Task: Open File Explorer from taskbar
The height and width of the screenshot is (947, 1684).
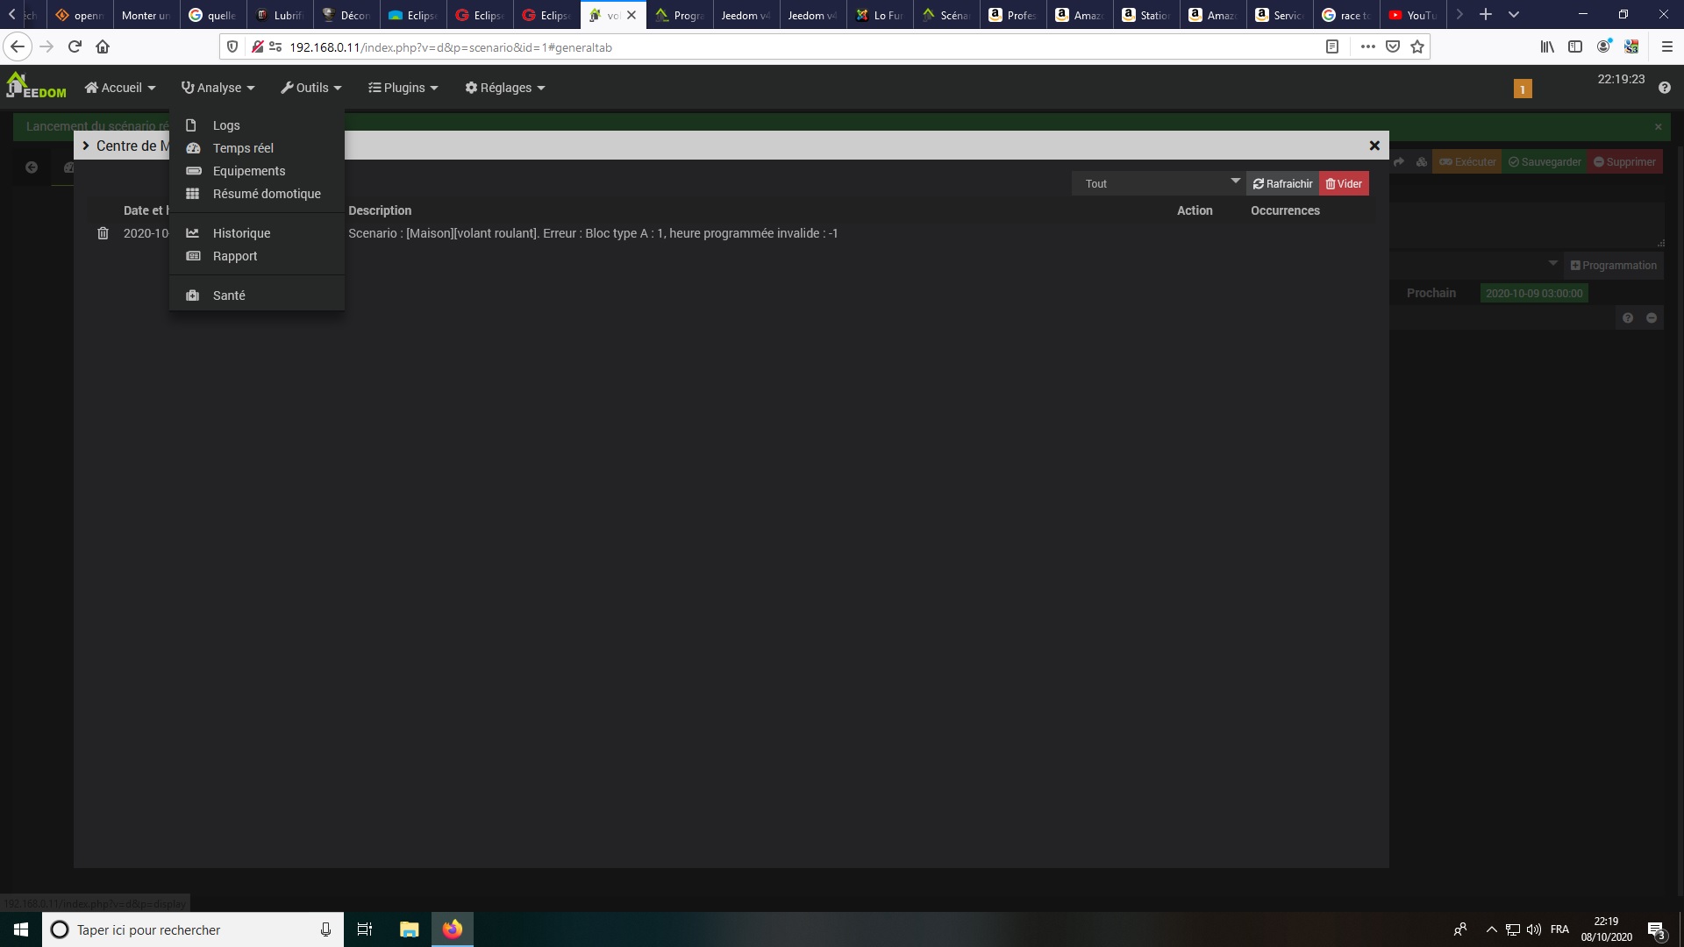Action: [x=409, y=929]
